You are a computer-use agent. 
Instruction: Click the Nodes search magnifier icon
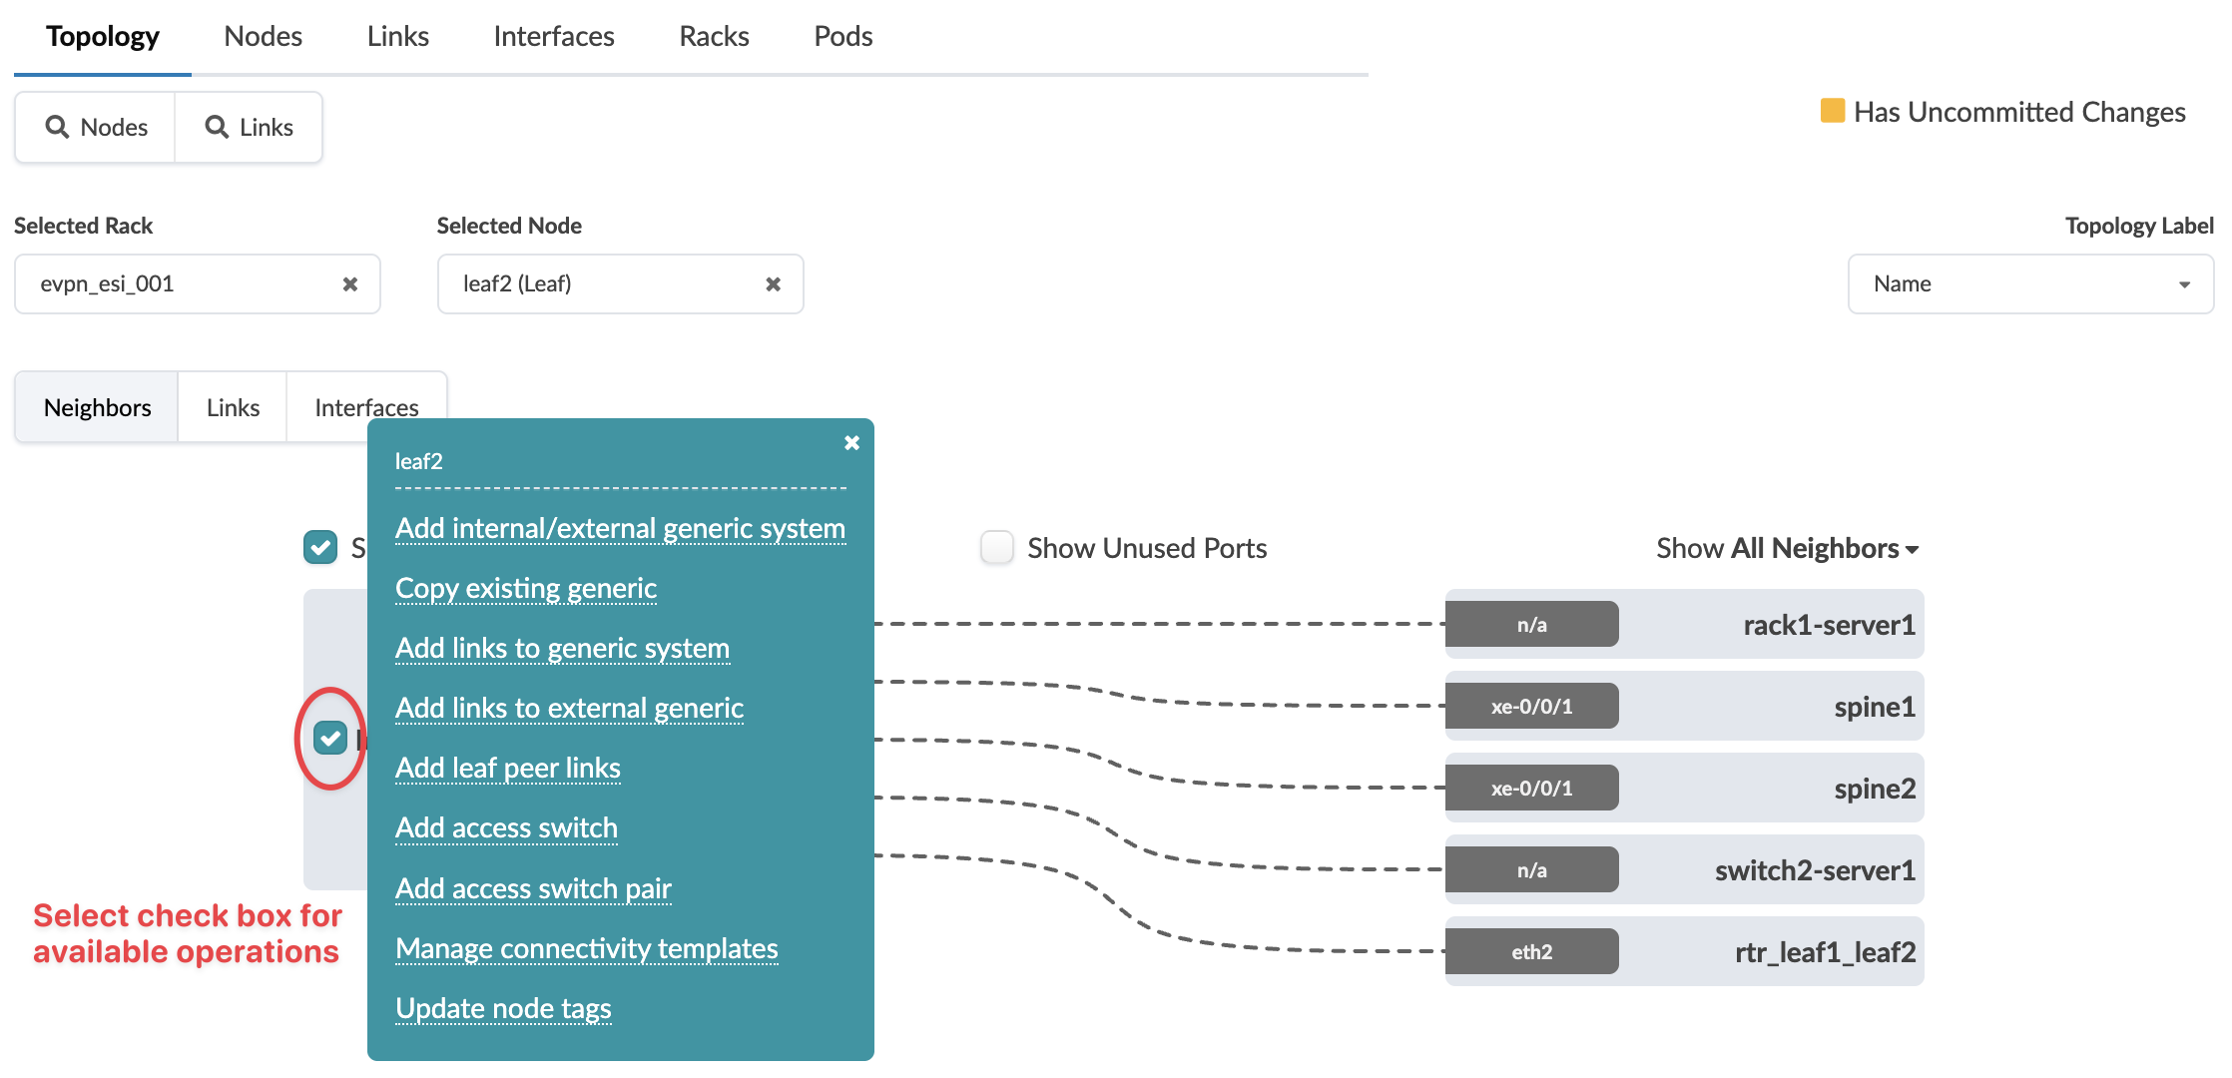[57, 127]
